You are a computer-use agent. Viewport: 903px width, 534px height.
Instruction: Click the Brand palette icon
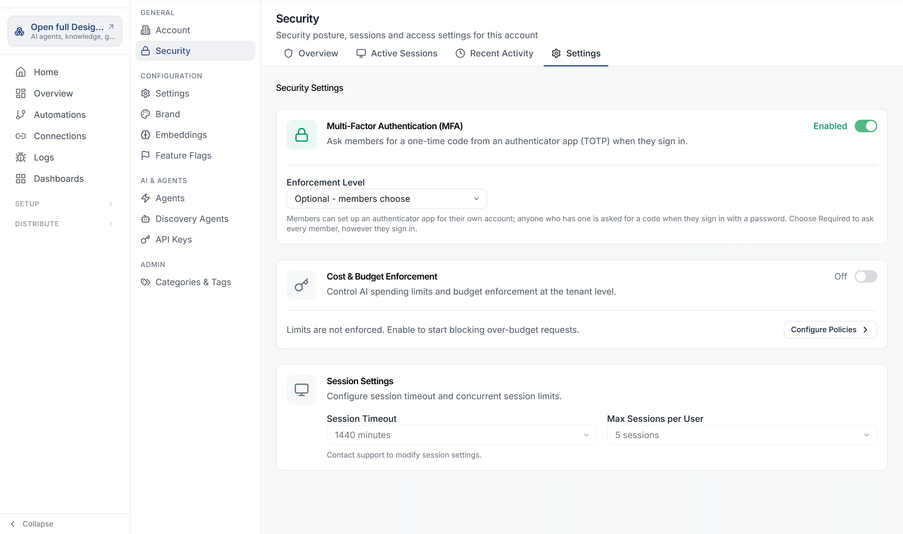click(145, 114)
